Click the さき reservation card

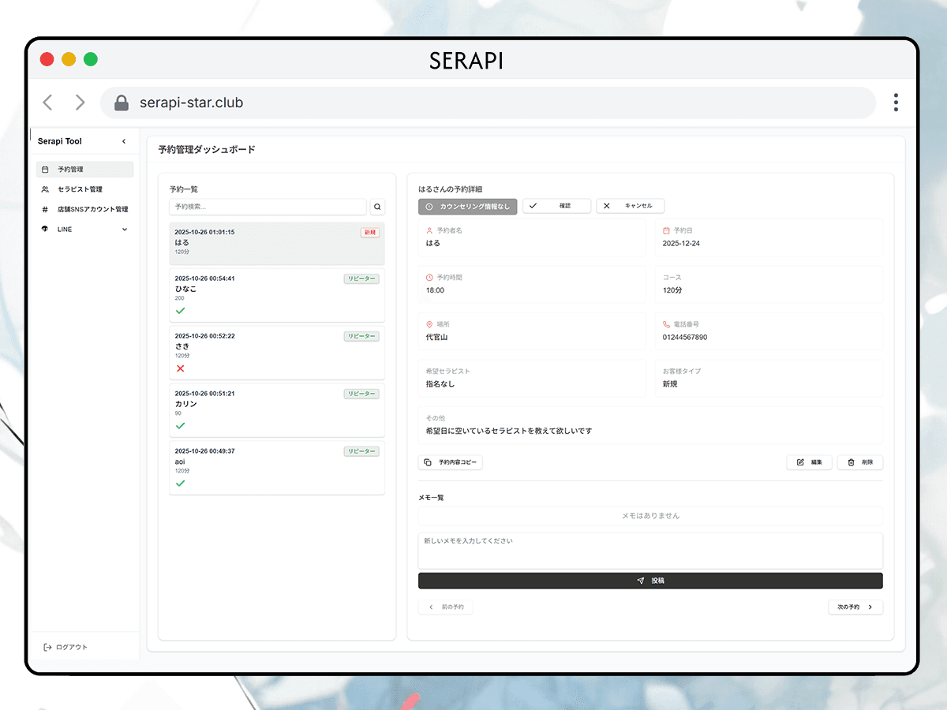pos(277,353)
